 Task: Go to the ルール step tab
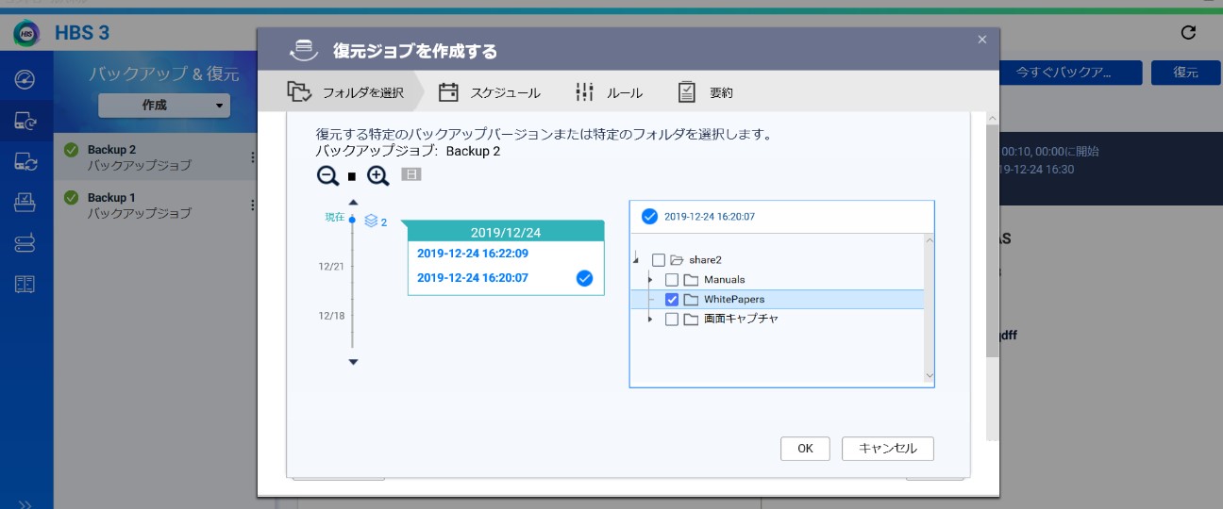point(609,92)
